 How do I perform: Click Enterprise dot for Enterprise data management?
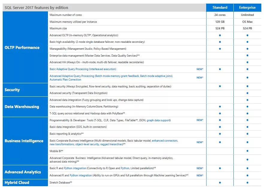coord(247,55)
